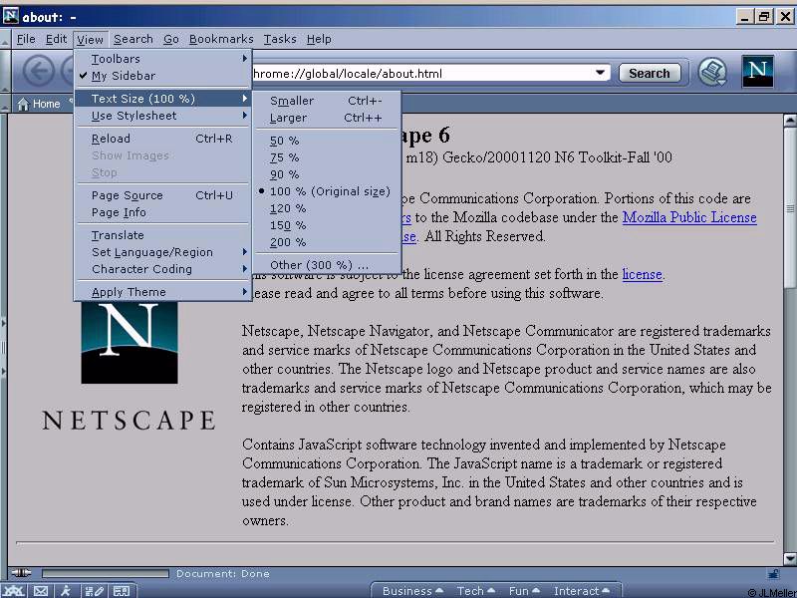Set text size to 75 %
The image size is (797, 598).
point(328,157)
